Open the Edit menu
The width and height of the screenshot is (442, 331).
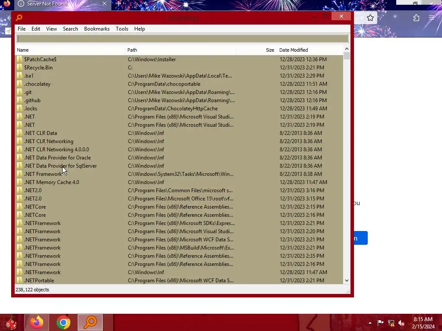35,29
